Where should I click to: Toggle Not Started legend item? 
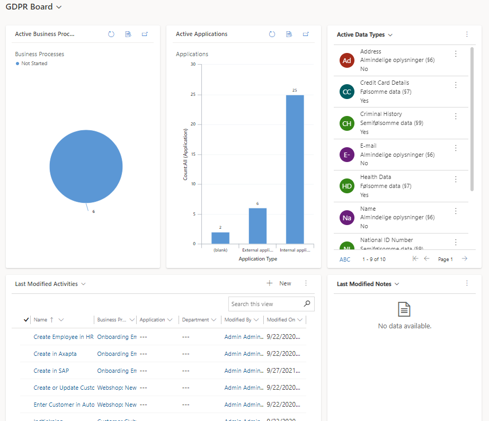click(32, 64)
